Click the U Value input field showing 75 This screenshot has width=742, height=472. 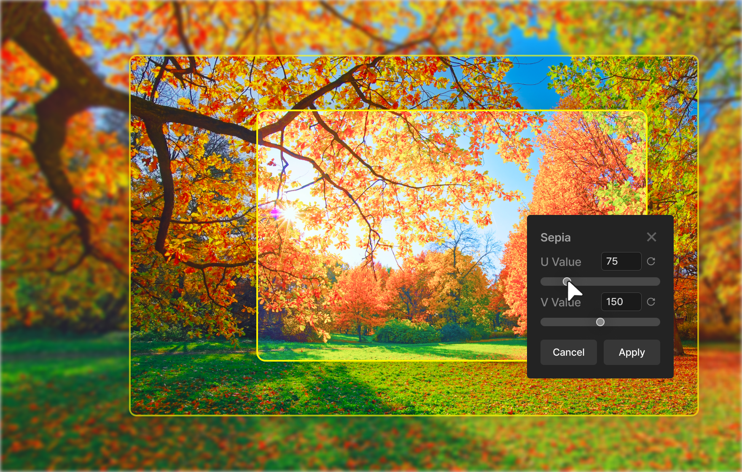coord(621,261)
